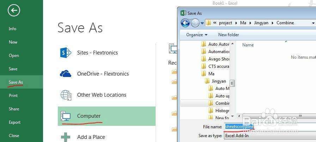This screenshot has height=142, width=316.
Task: Click Jingyan in the address breadcrumb
Action: [x=261, y=23]
